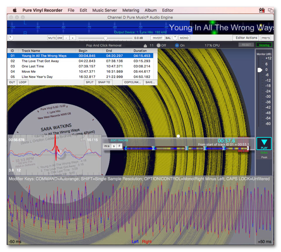Open the Editor Actions menu
Image resolution: width=281 pixels, height=252 pixels.
click(246, 38)
